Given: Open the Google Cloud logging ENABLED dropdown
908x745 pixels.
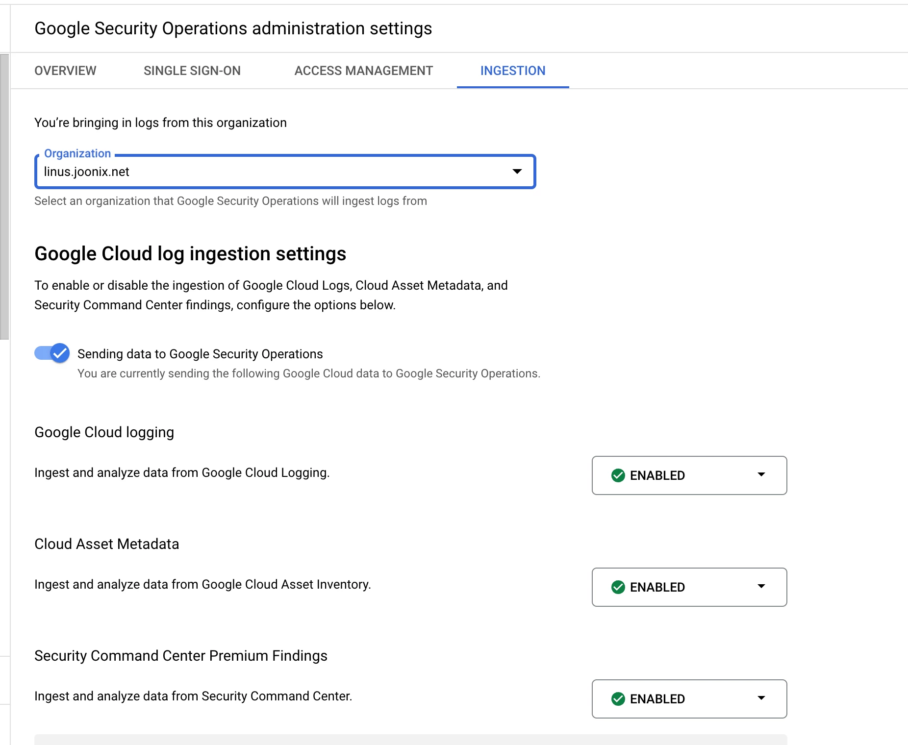Looking at the screenshot, I should coord(689,475).
